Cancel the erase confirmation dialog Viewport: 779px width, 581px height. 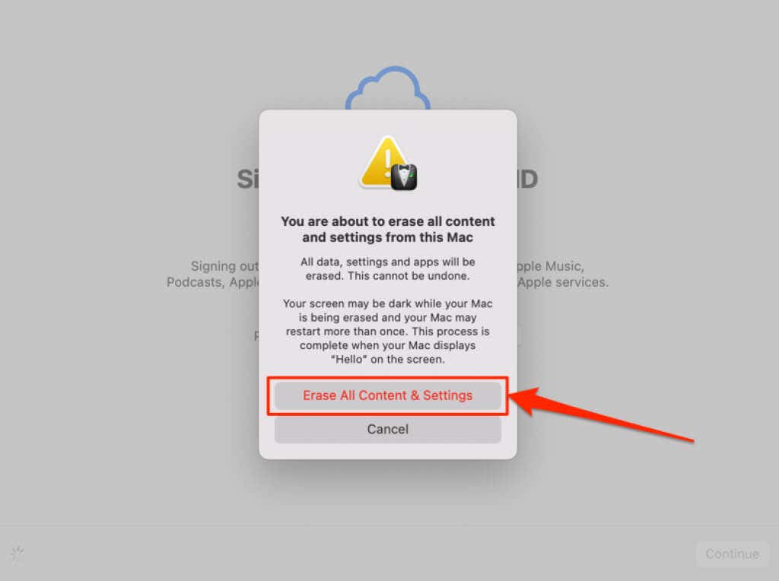tap(387, 429)
